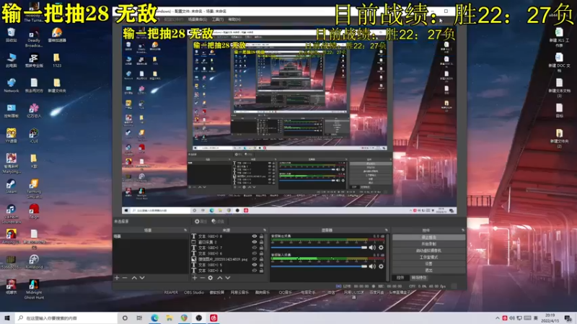Select the Network desktop icon
This screenshot has width=577, height=324.
[x=11, y=85]
